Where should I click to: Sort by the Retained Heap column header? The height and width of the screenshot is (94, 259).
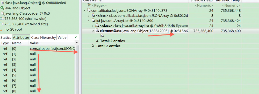(228, 1)
